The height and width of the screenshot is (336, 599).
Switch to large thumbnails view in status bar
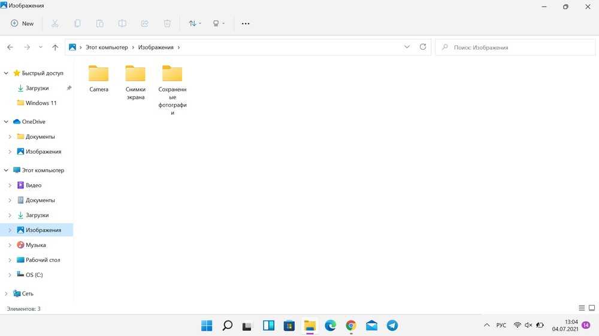pyautogui.click(x=592, y=308)
